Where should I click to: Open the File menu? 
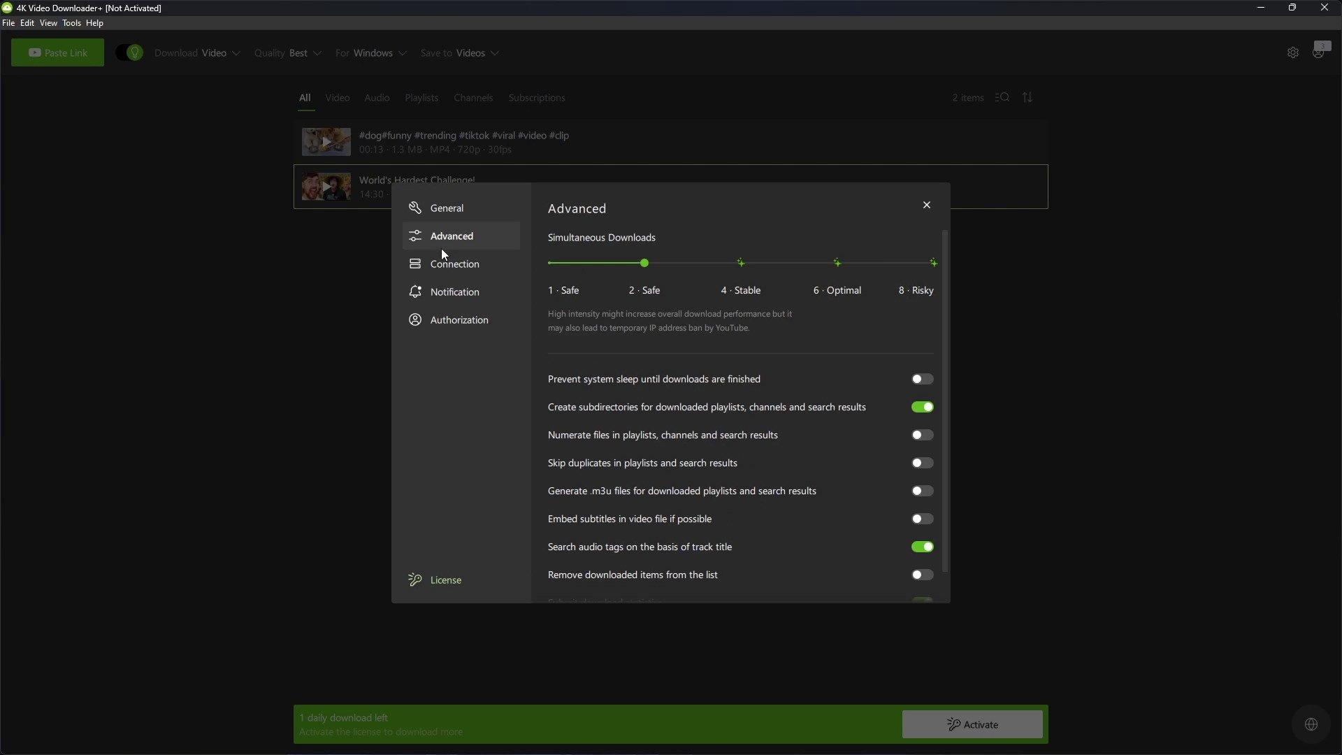(8, 23)
